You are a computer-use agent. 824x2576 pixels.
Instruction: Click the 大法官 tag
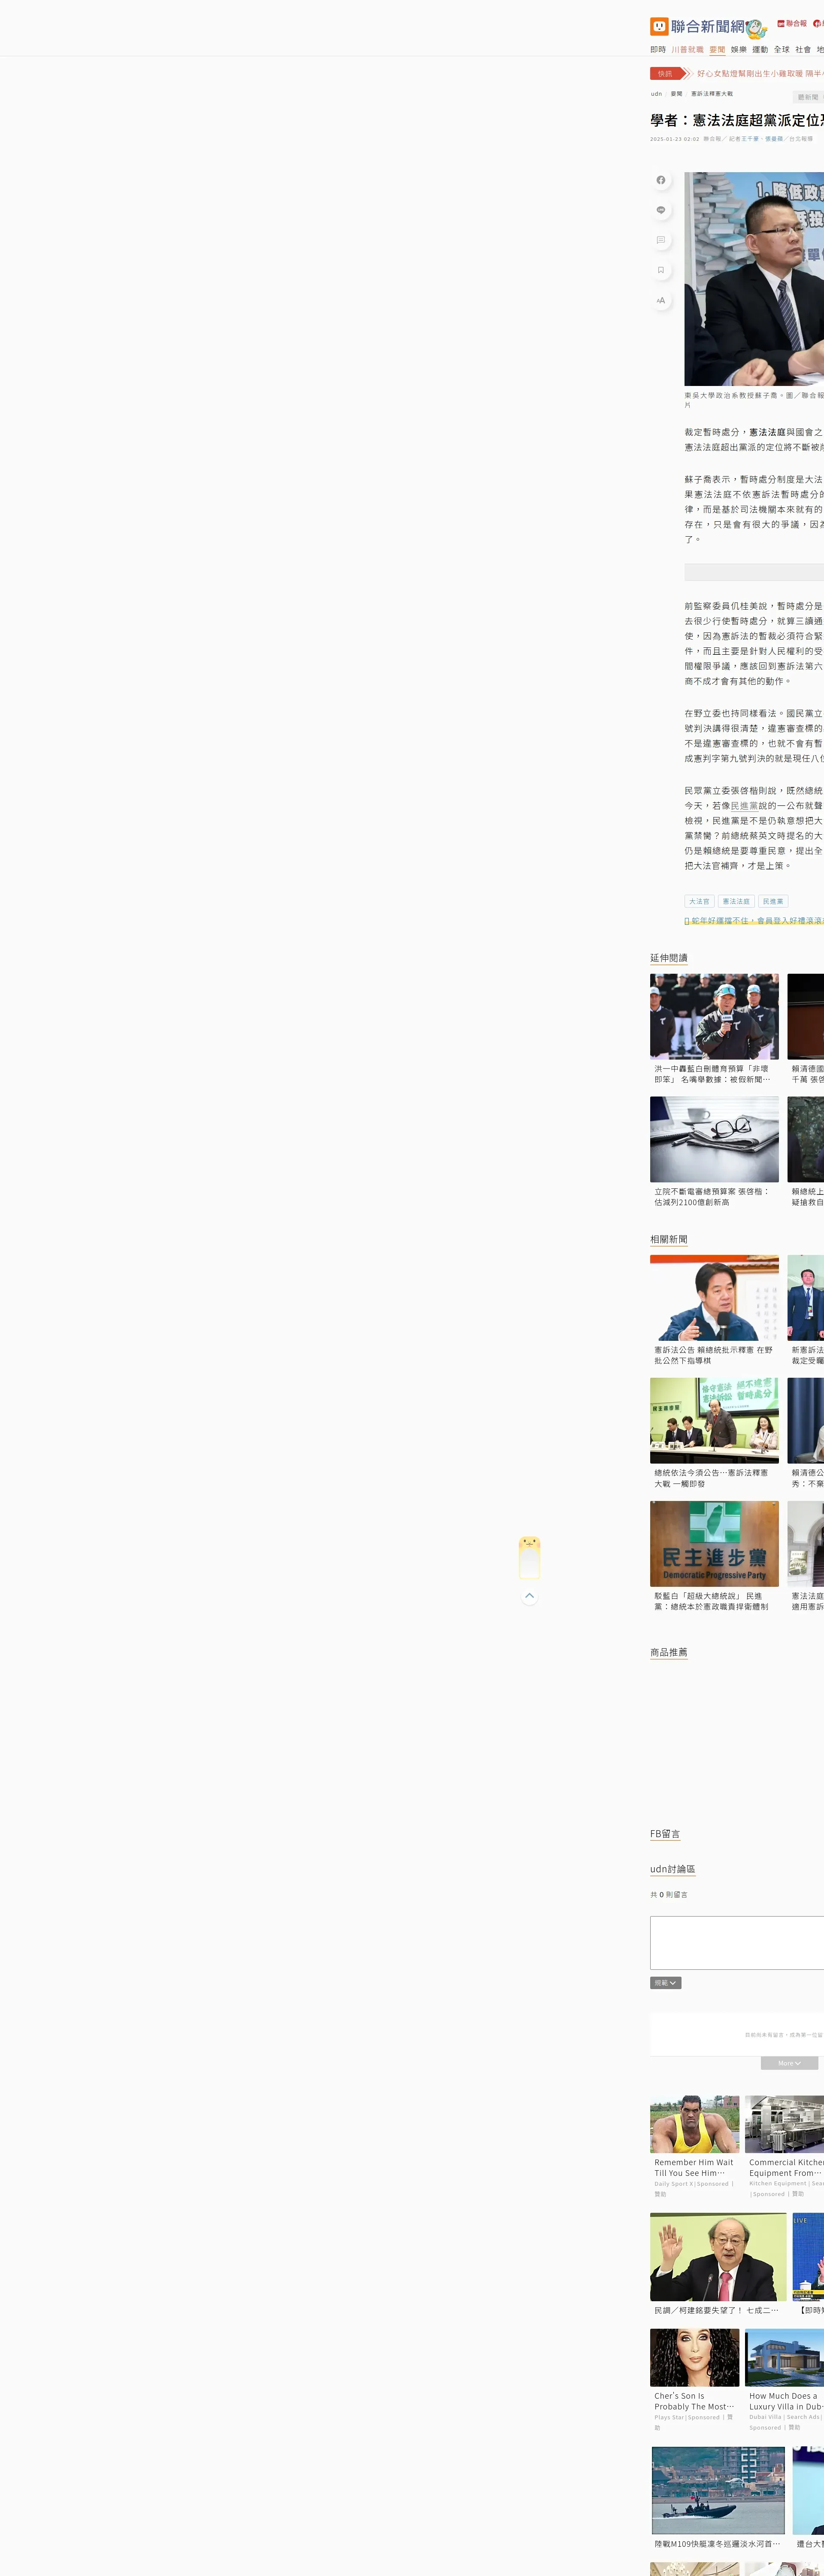pyautogui.click(x=699, y=901)
